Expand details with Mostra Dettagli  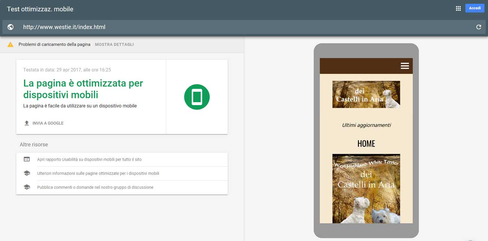(114, 44)
